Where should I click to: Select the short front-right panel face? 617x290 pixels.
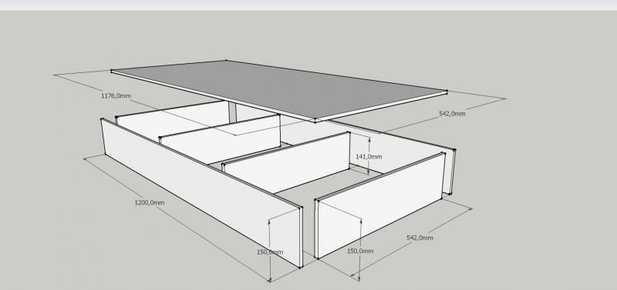point(379,206)
